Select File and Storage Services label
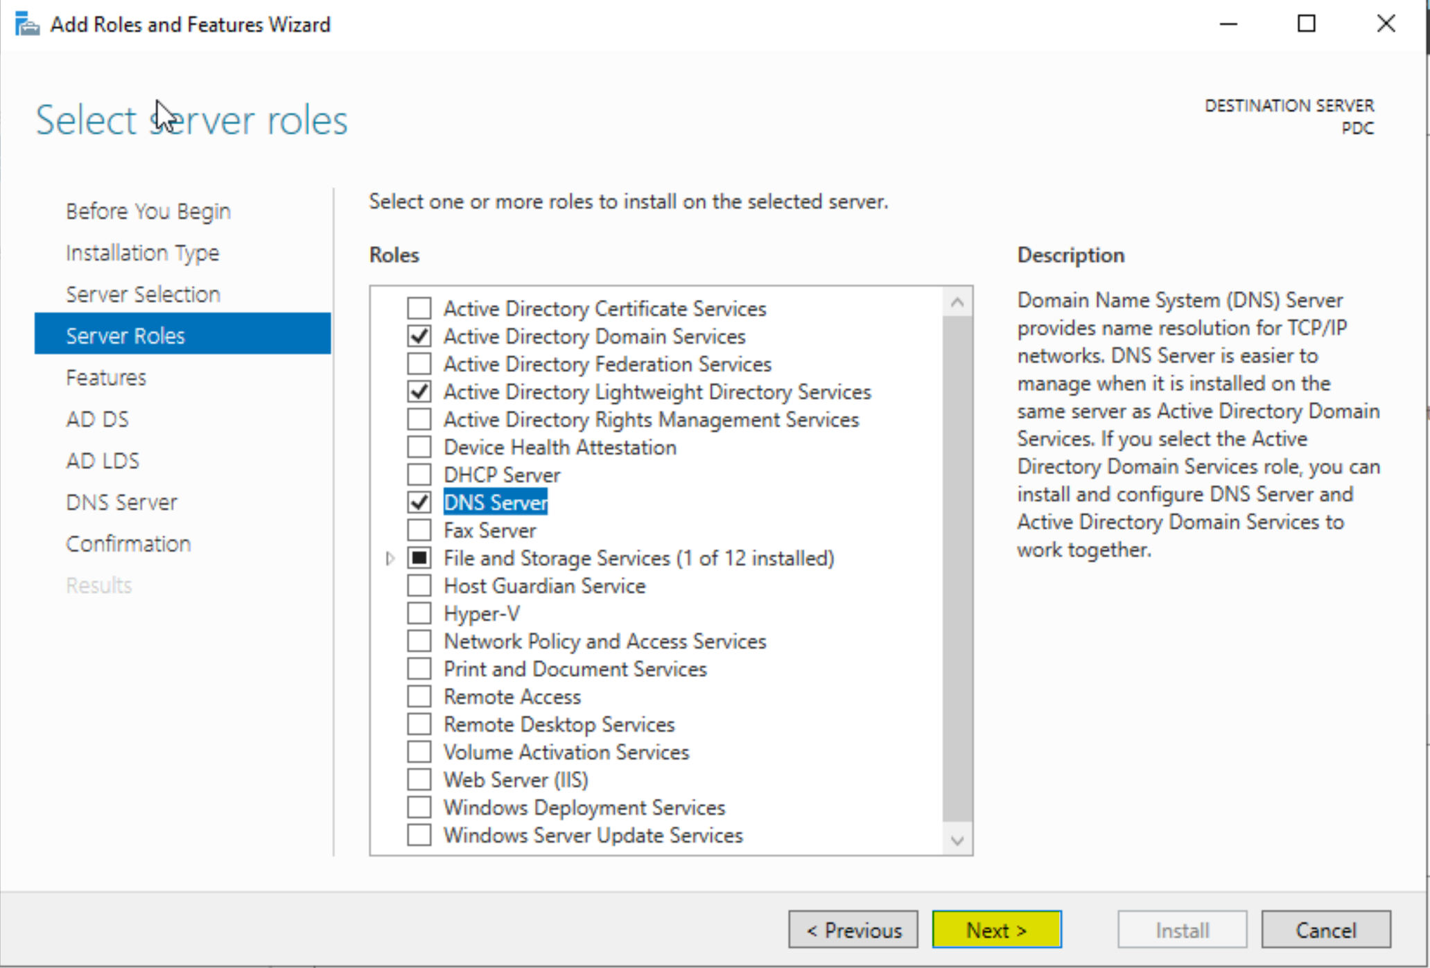 tap(639, 558)
